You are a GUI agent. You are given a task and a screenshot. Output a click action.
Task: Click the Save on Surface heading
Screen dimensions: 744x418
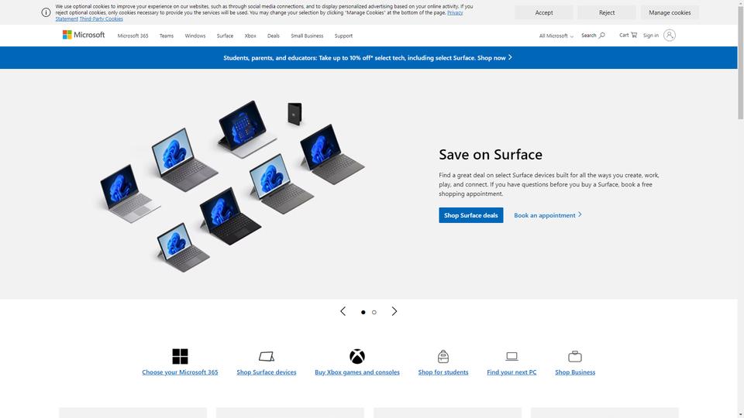(x=490, y=155)
